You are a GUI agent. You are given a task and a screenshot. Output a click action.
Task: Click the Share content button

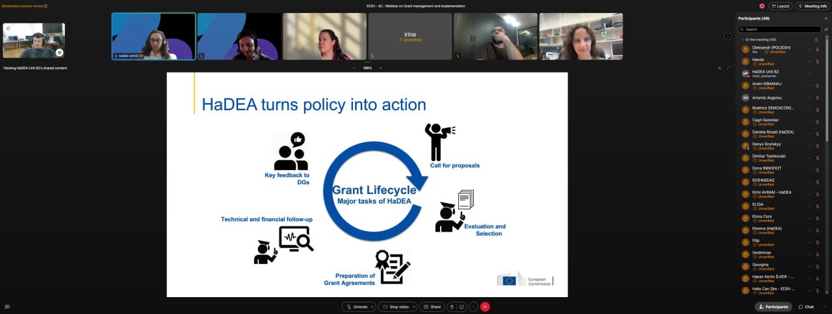pyautogui.click(x=432, y=307)
